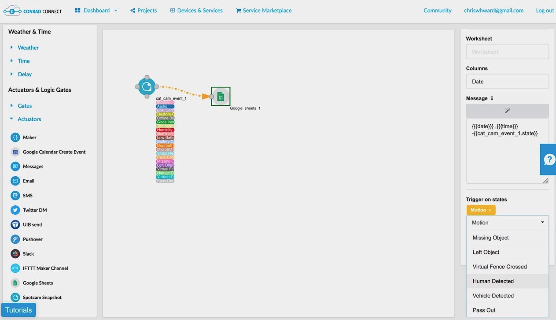Click the gray Pass Out state label
556x320 pixels.
click(165, 181)
